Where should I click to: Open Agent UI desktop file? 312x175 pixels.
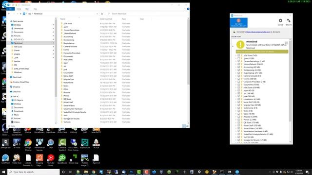[96, 159]
